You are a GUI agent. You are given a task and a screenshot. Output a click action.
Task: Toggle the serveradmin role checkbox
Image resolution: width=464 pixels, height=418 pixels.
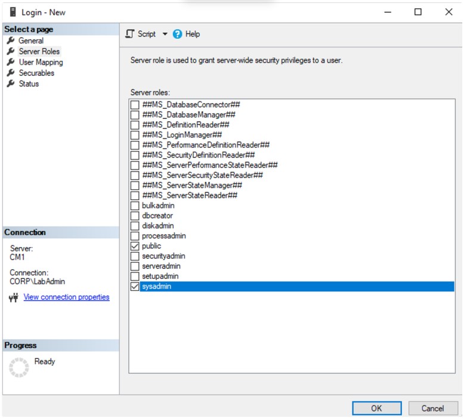[135, 266]
